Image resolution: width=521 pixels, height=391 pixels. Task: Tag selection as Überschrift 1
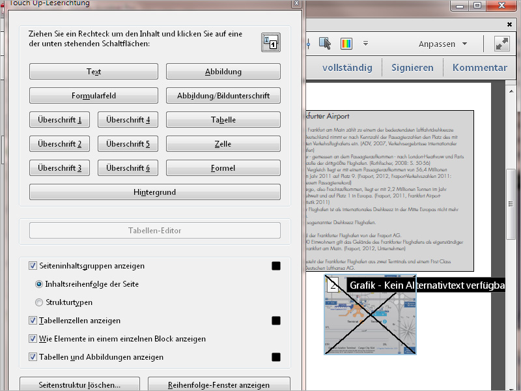(x=59, y=120)
